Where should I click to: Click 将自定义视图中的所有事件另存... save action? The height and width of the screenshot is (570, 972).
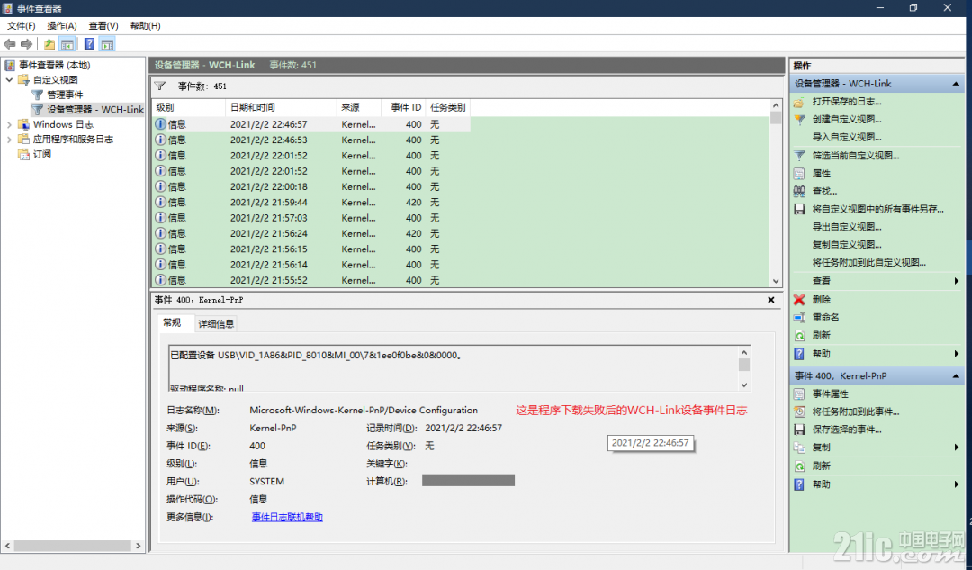(x=877, y=210)
